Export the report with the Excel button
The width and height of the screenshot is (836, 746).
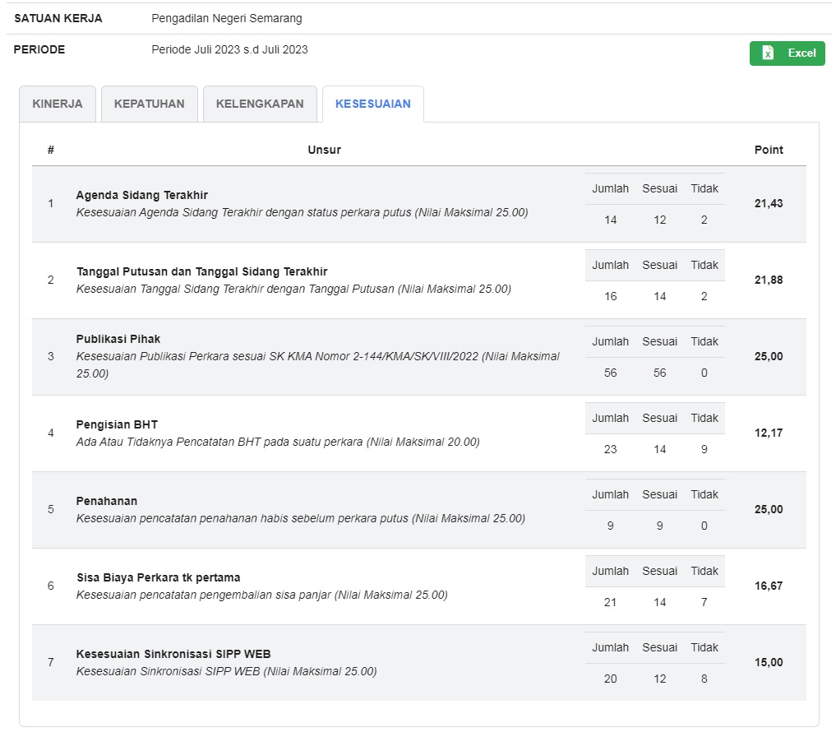point(787,53)
